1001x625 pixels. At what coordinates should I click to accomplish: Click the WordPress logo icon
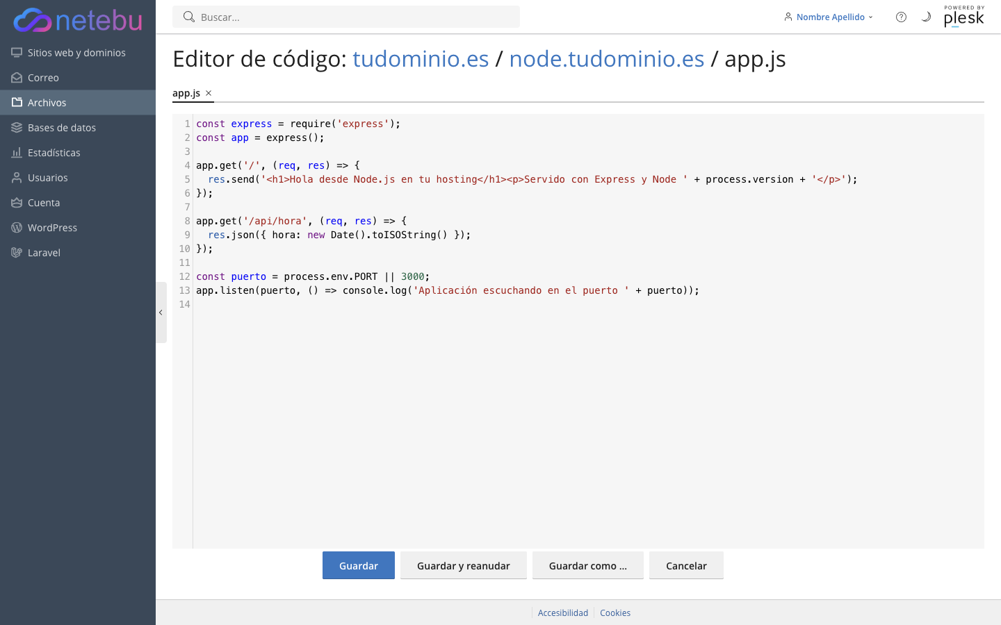click(17, 228)
